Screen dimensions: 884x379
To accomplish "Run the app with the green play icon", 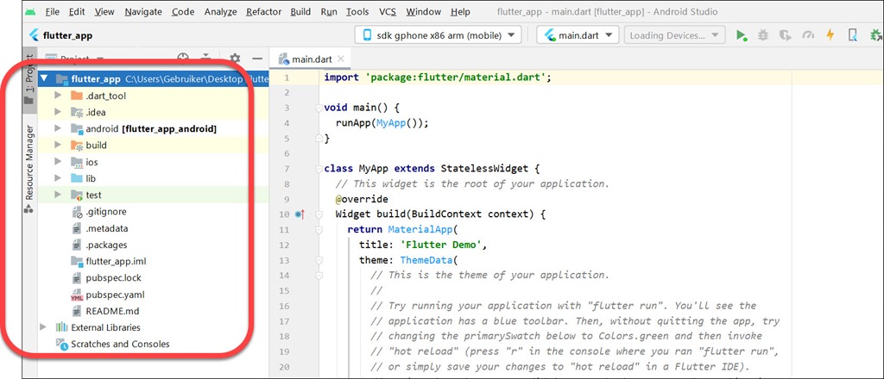I will pos(742,35).
